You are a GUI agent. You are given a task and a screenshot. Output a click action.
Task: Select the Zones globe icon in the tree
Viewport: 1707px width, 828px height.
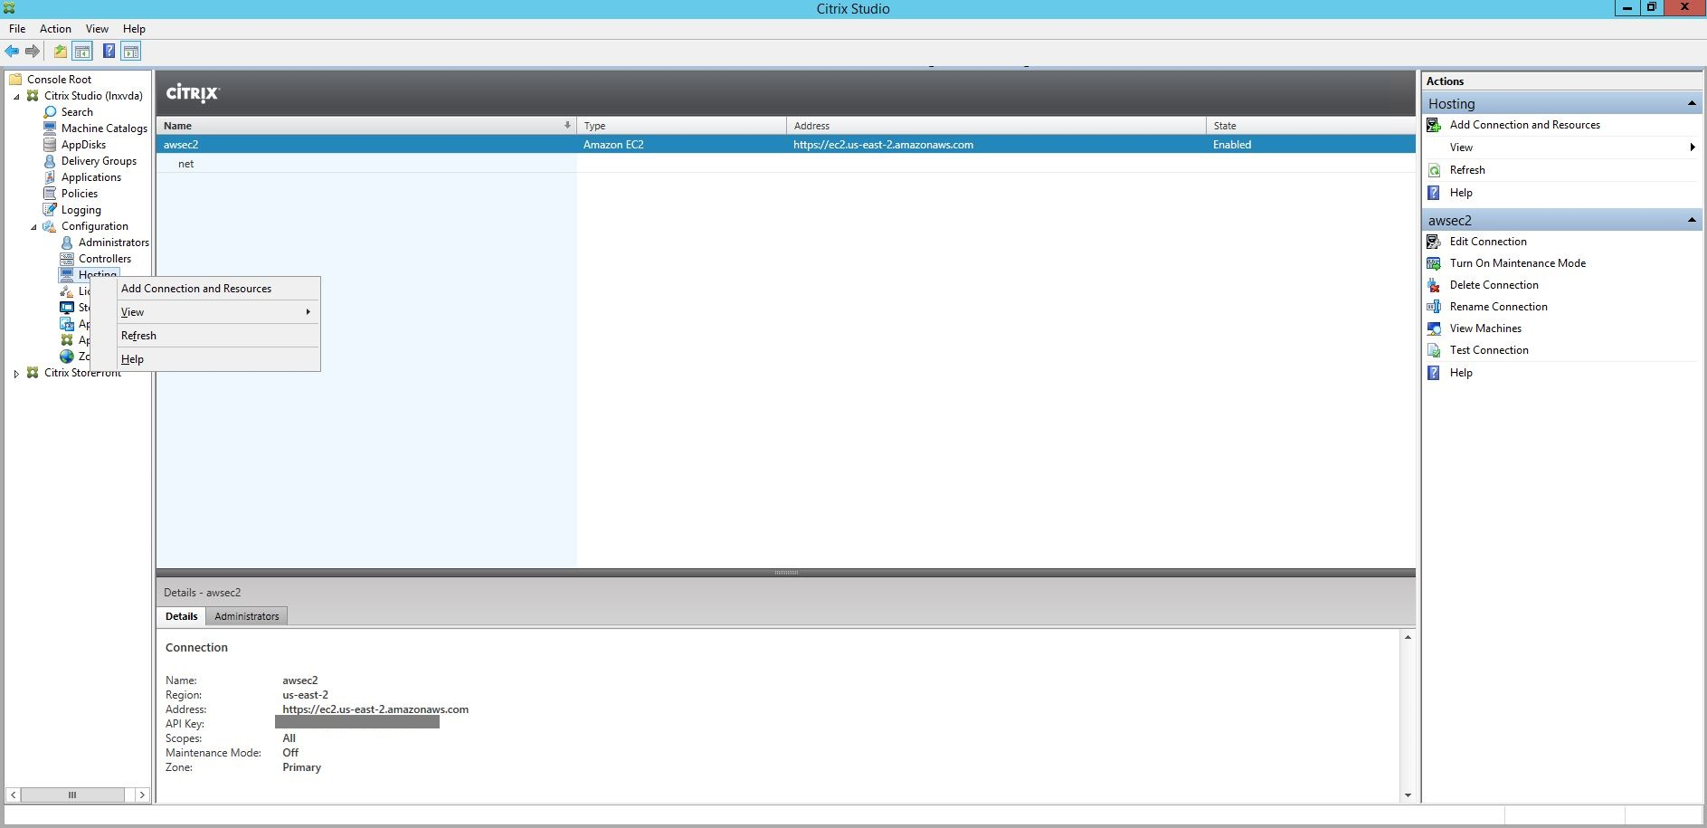pos(67,357)
